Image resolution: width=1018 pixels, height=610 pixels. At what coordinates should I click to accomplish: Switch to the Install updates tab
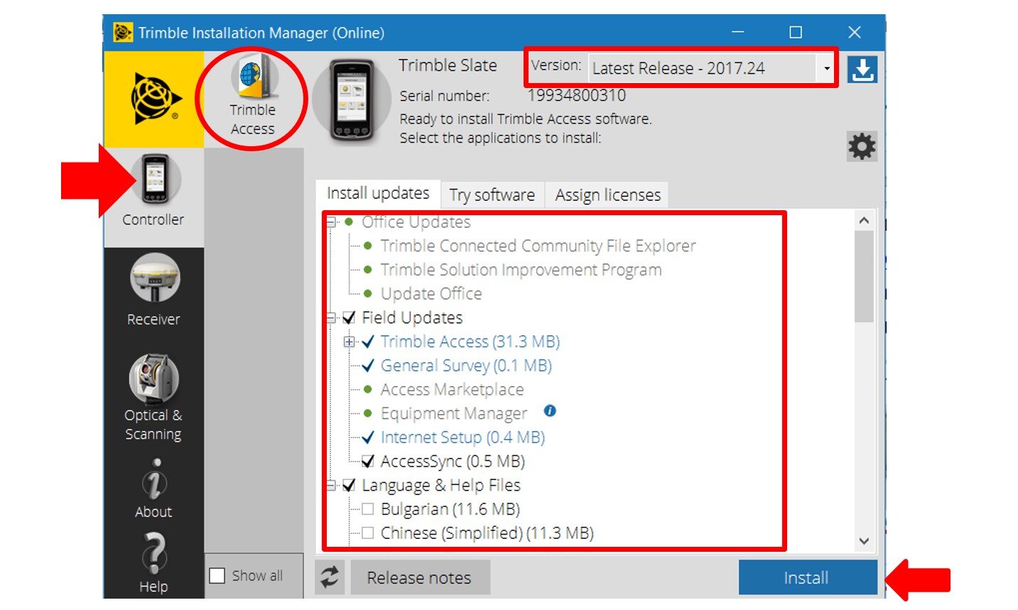coord(378,193)
